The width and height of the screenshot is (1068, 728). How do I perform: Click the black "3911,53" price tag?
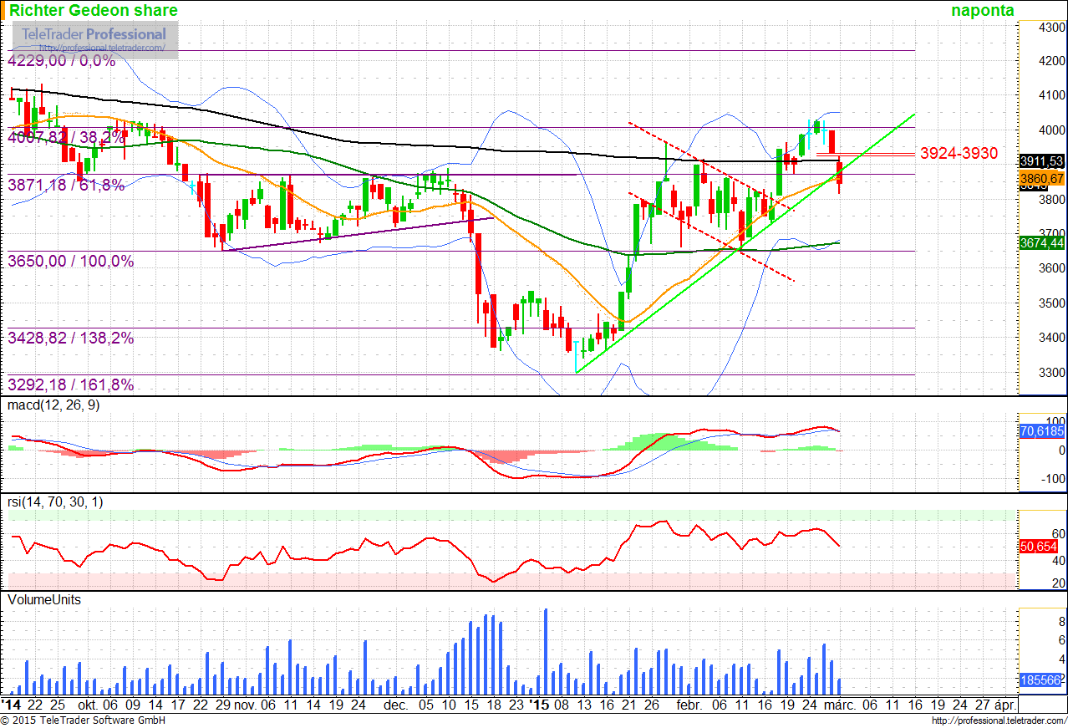1042,160
